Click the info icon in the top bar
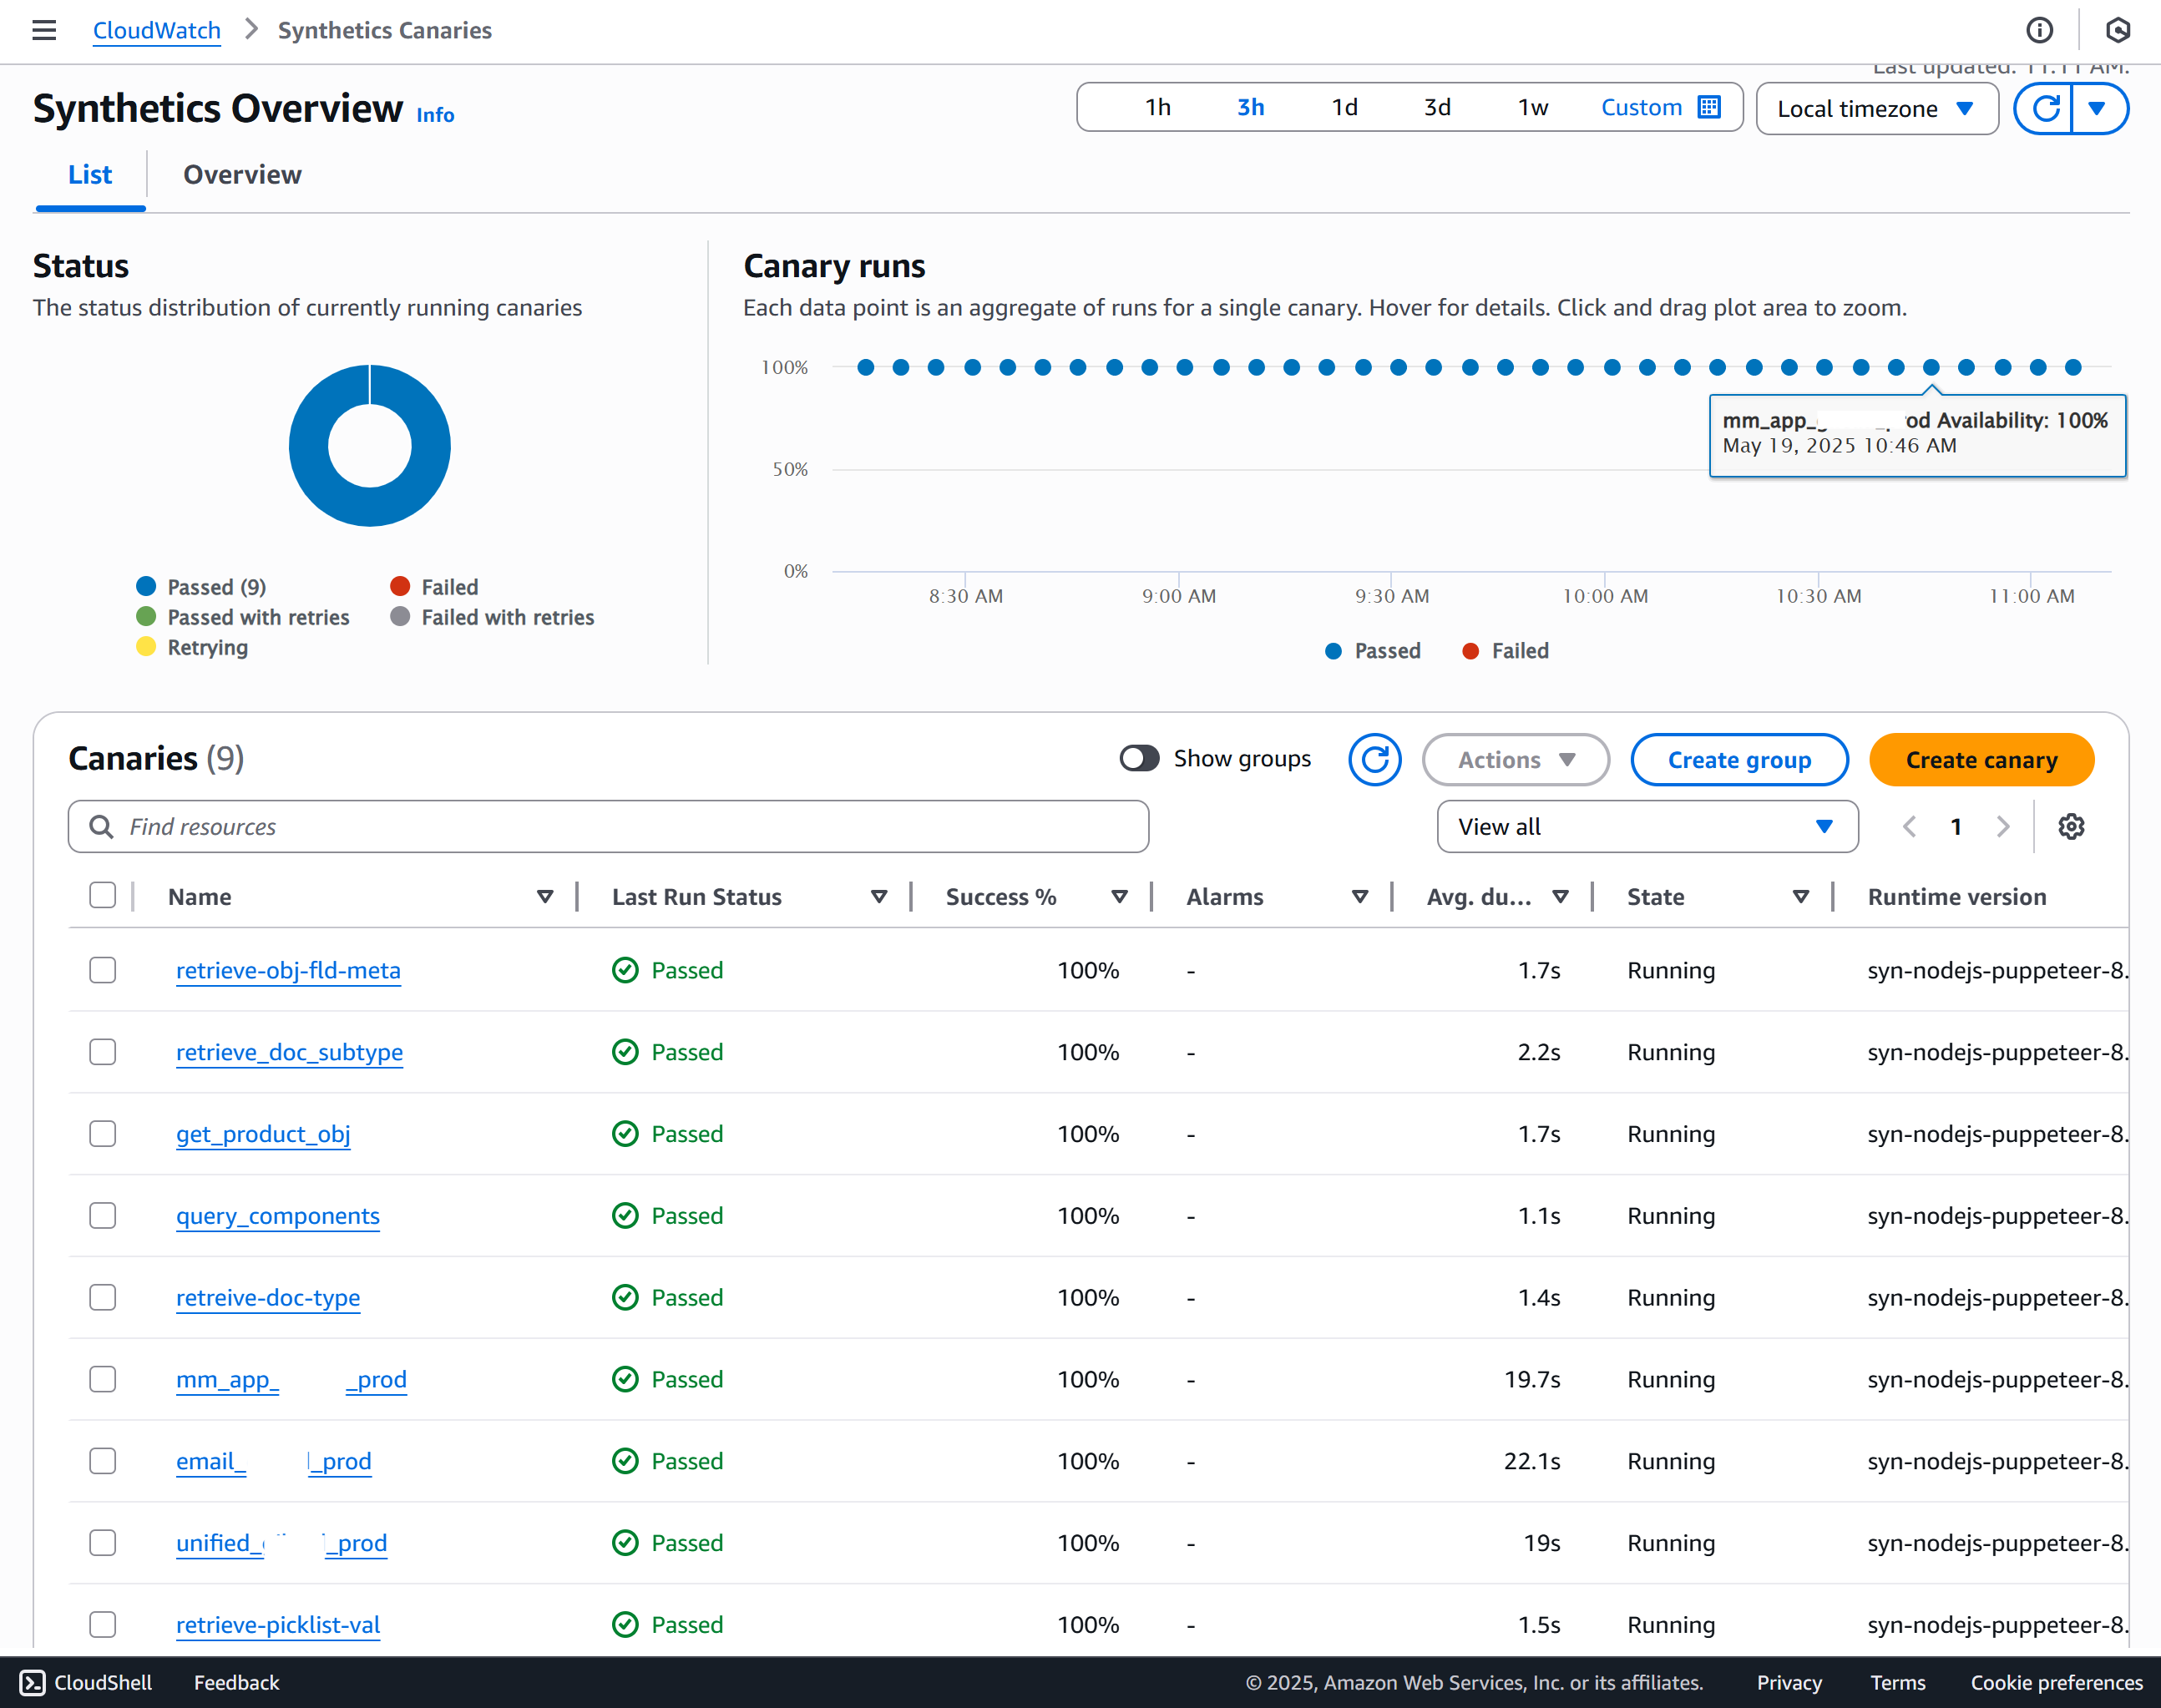Image resolution: width=2161 pixels, height=1708 pixels. pos(2040,30)
